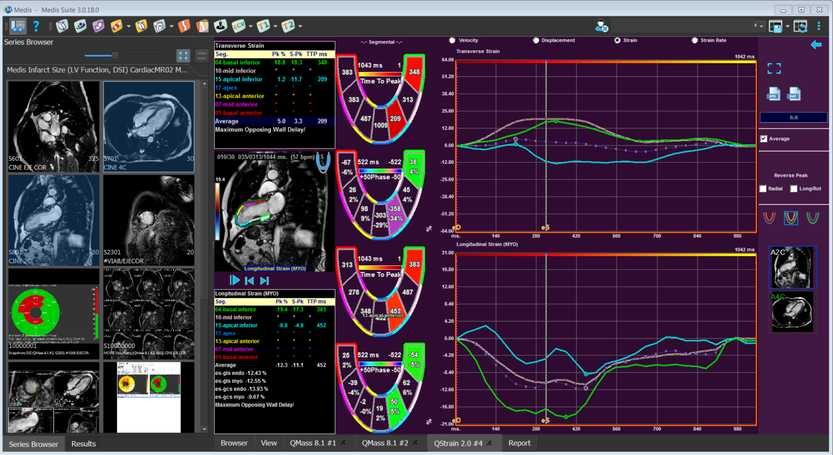Screen dimensions: 833x455
Task: Adjust the thumbnail size slider handle
Action: pos(115,55)
